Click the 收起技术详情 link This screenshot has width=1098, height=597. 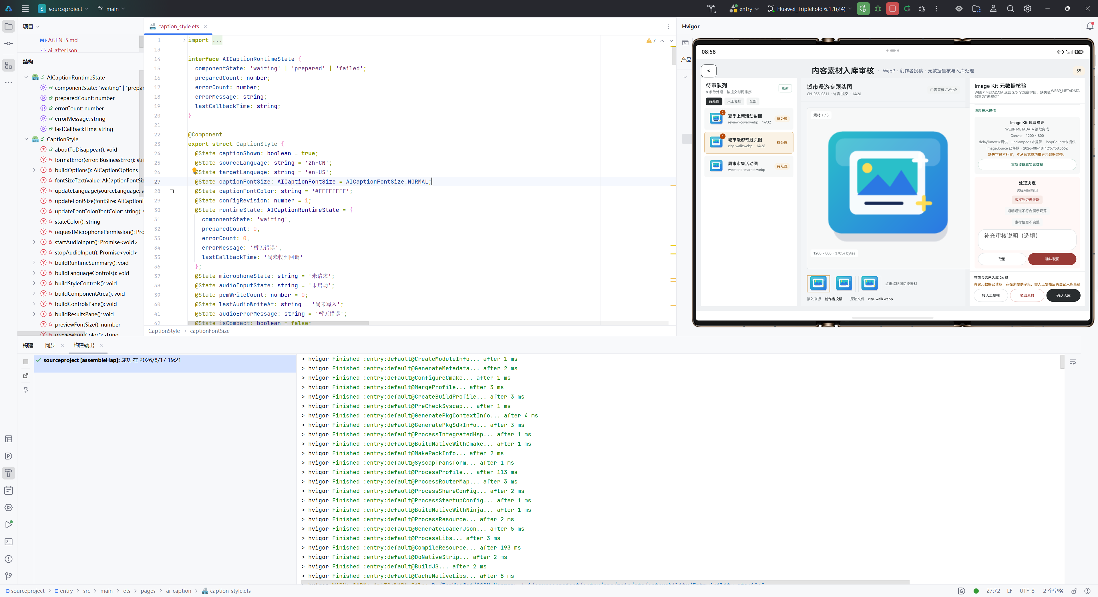tap(985, 111)
